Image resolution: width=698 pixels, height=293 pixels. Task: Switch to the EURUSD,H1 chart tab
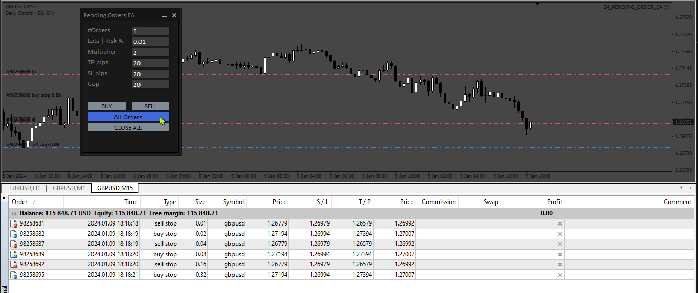[x=25, y=188]
